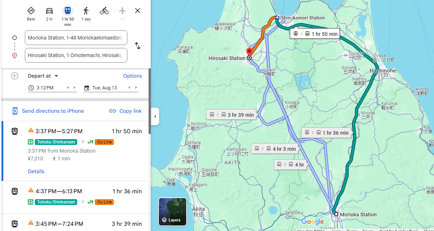The width and height of the screenshot is (434, 231).
Task: Click the train icon of 3:37 PM route
Action: (15, 131)
